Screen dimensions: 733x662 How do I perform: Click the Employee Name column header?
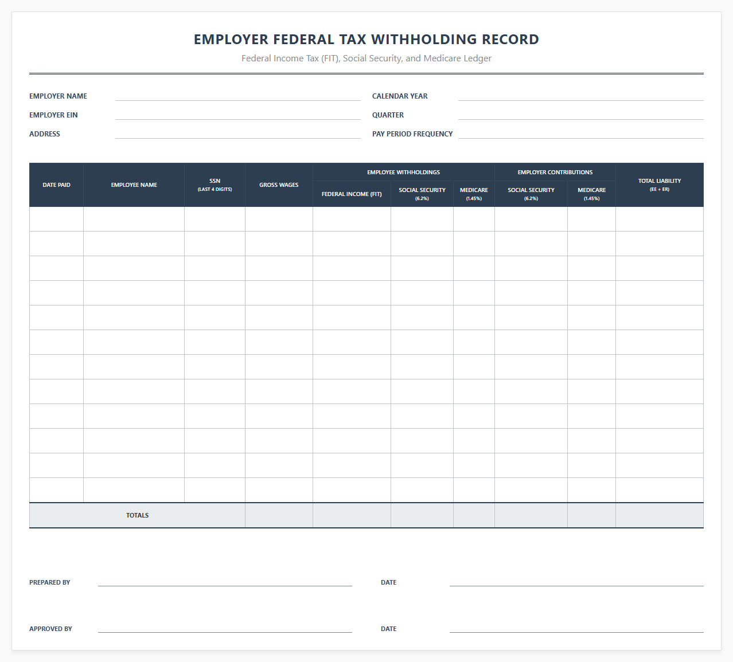(x=134, y=185)
